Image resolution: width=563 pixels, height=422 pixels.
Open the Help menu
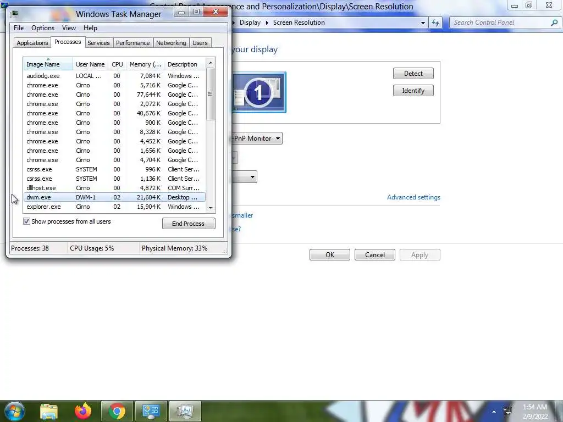click(x=90, y=28)
